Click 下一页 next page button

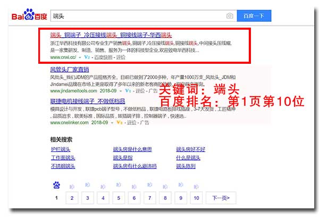[x=221, y=198]
